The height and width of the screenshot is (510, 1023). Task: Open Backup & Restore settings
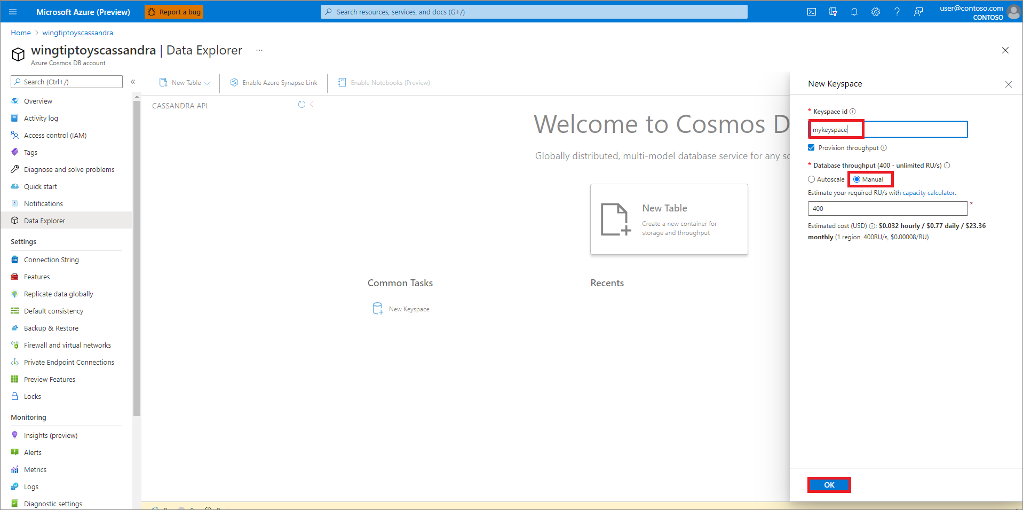51,327
